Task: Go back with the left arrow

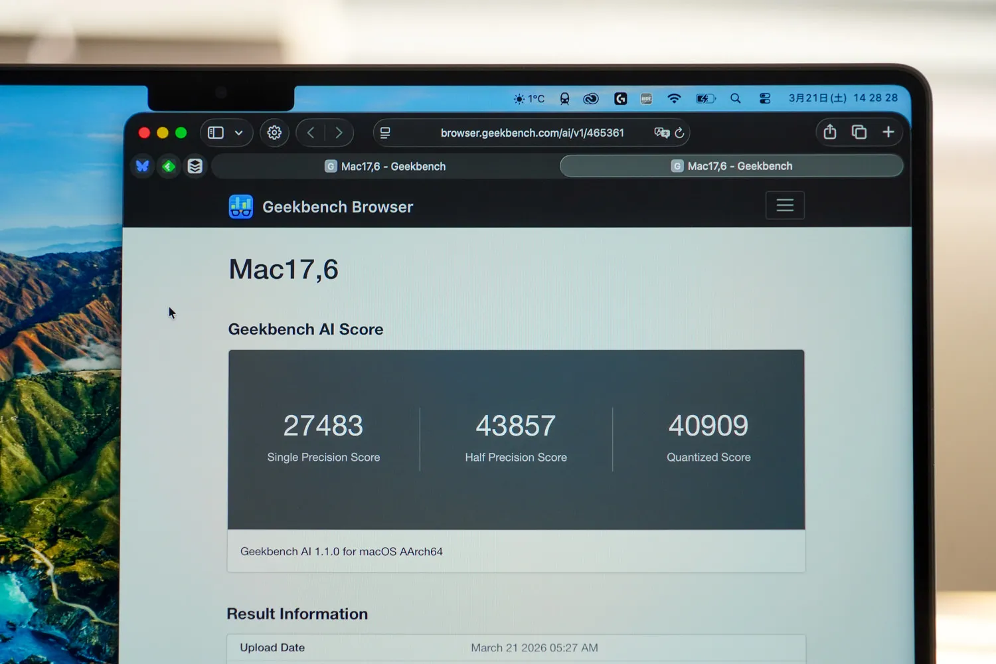Action: coord(311,133)
